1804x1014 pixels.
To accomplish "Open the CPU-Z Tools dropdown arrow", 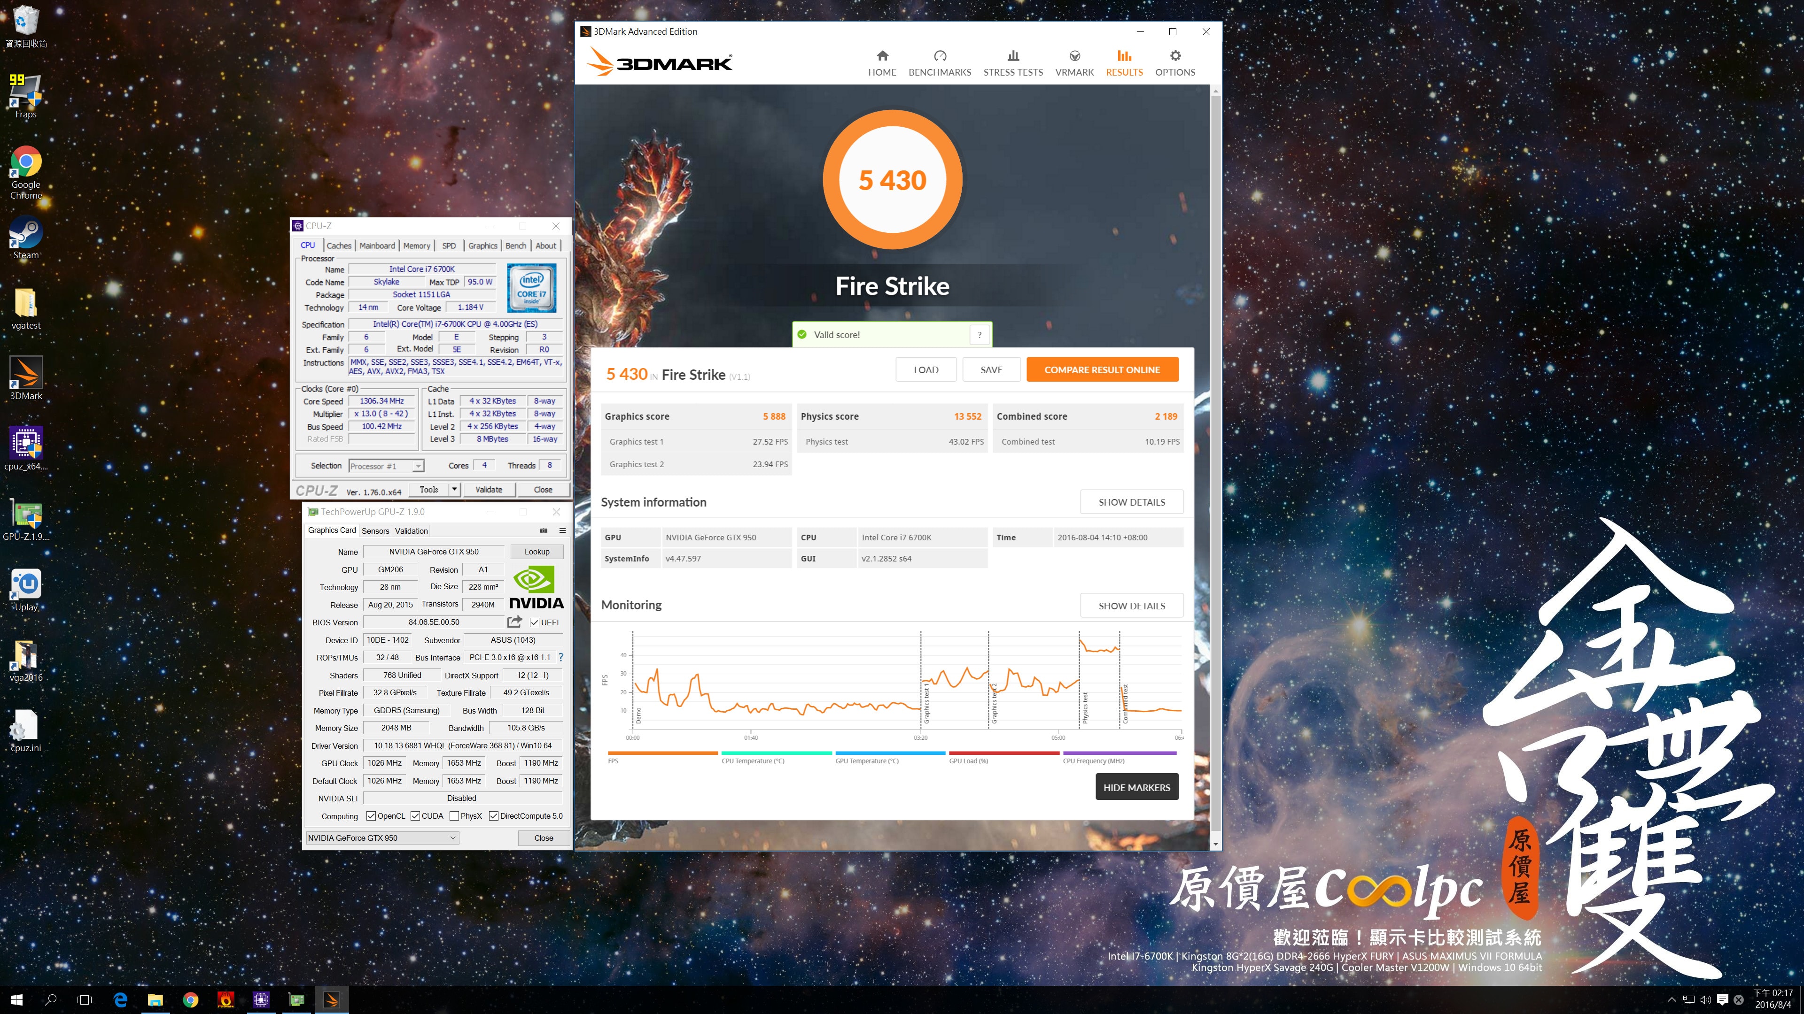I will pyautogui.click(x=454, y=489).
